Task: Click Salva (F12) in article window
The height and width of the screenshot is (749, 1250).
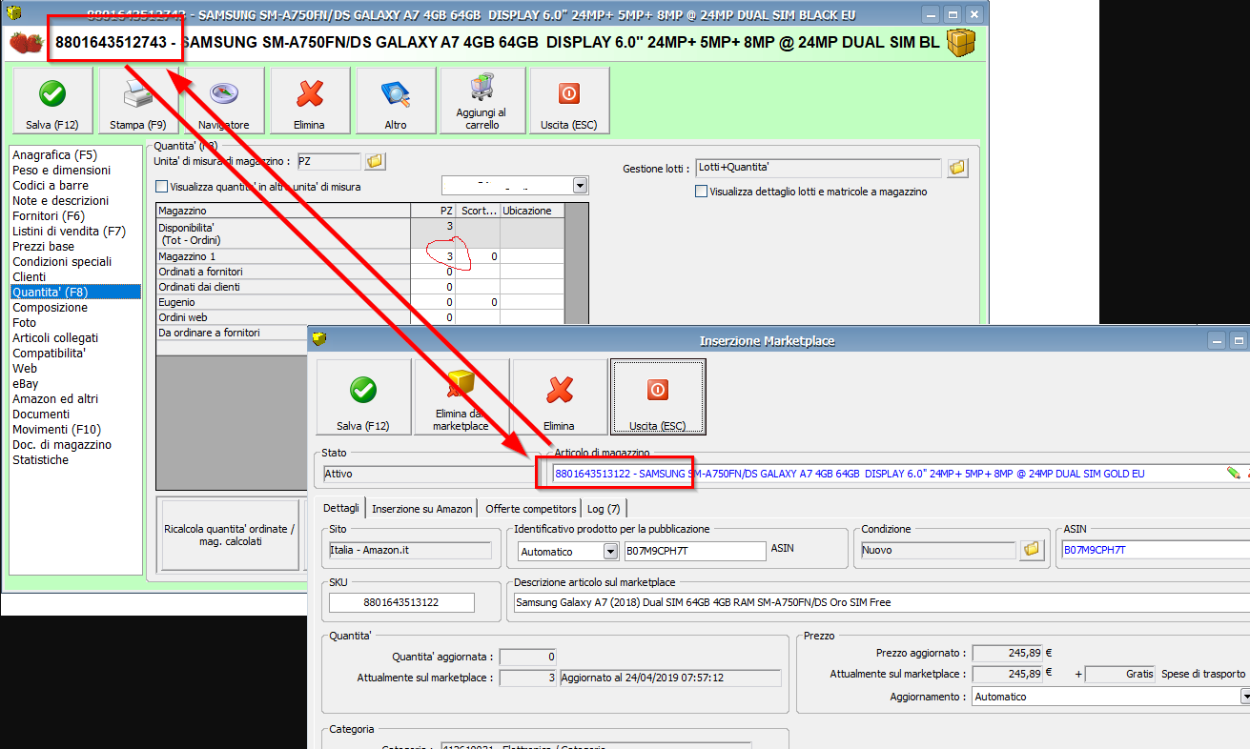Action: [x=52, y=101]
